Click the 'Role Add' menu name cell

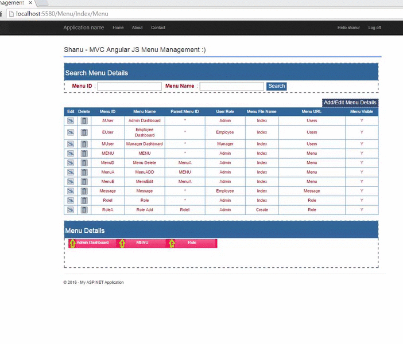(x=145, y=210)
